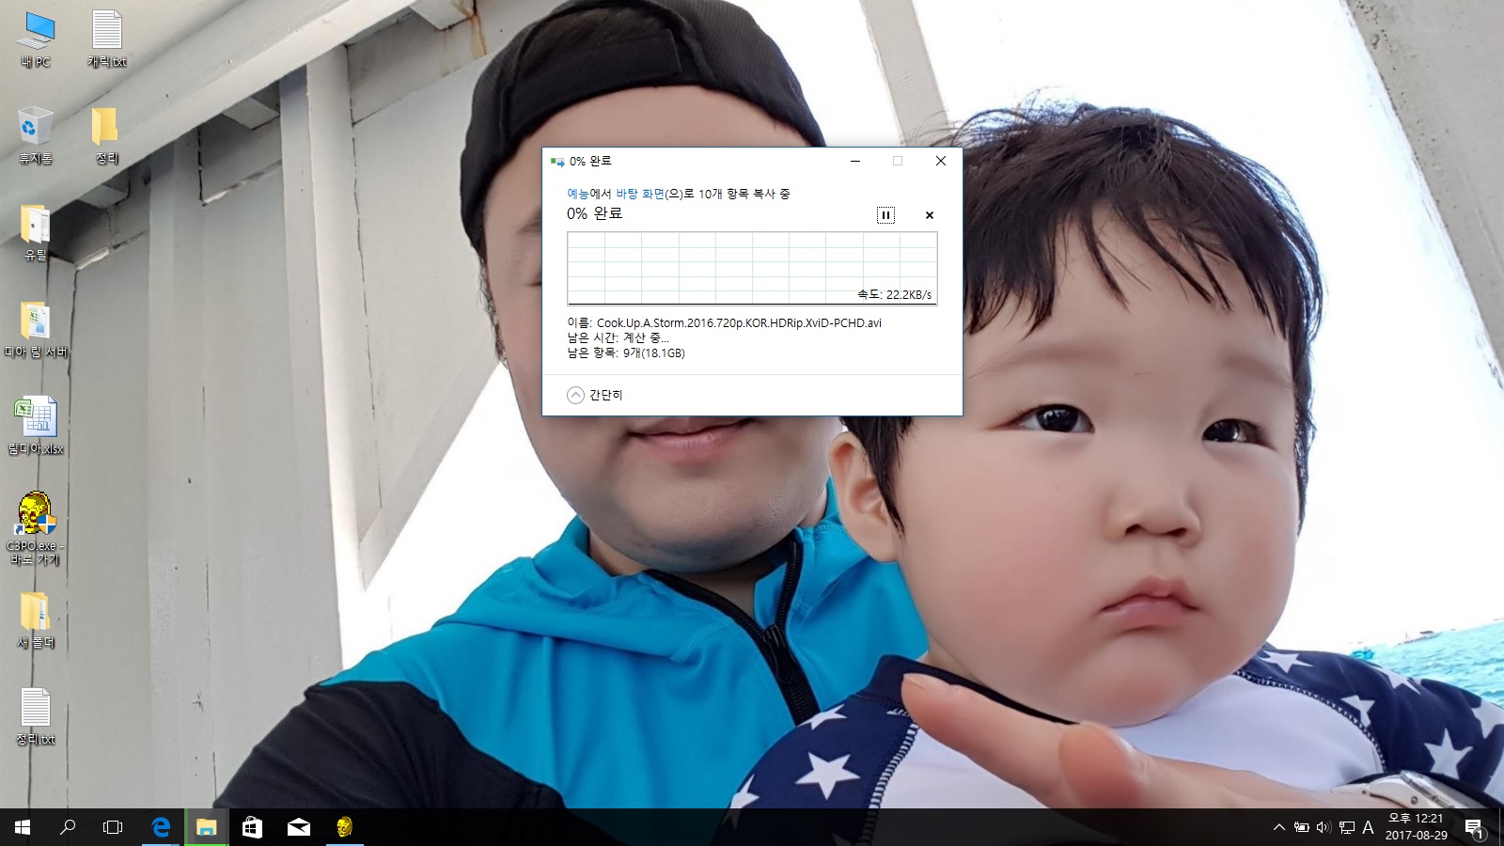
Task: Open the Windows Start menu
Action: pos(23,827)
